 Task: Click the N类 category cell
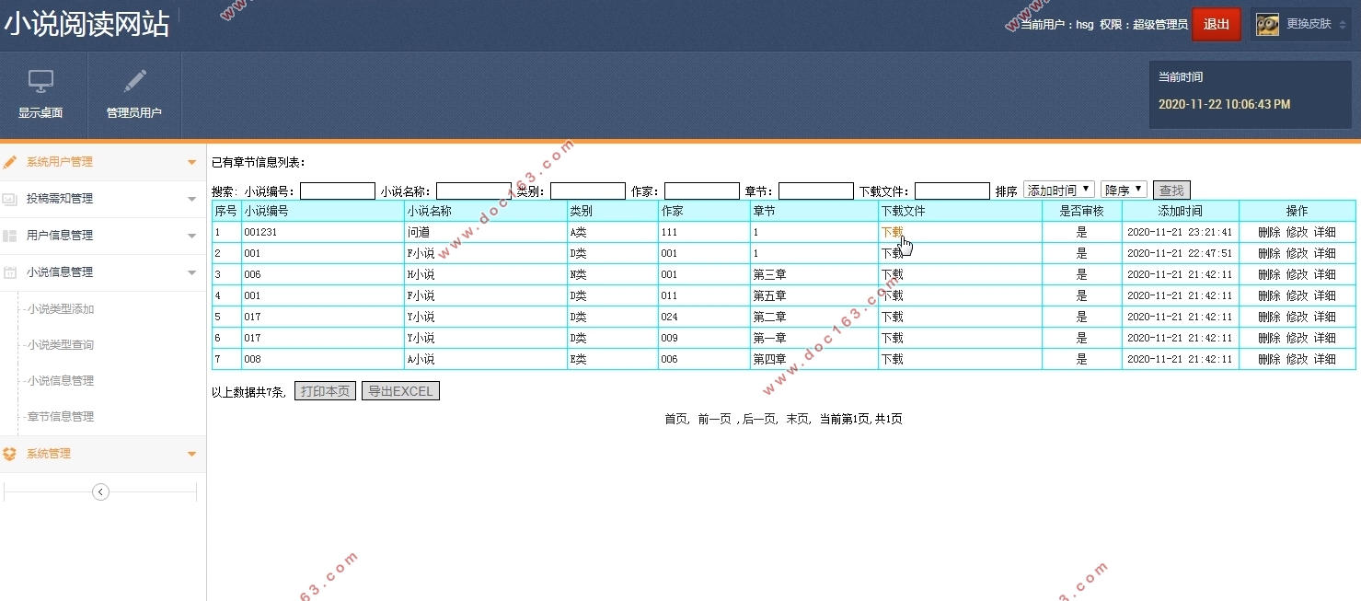pyautogui.click(x=578, y=274)
